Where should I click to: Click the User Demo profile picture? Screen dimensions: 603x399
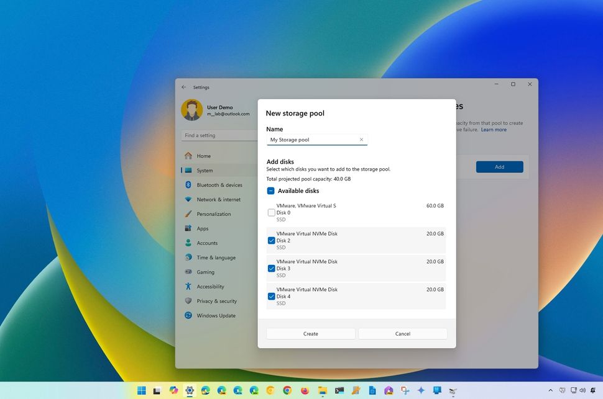coord(191,110)
